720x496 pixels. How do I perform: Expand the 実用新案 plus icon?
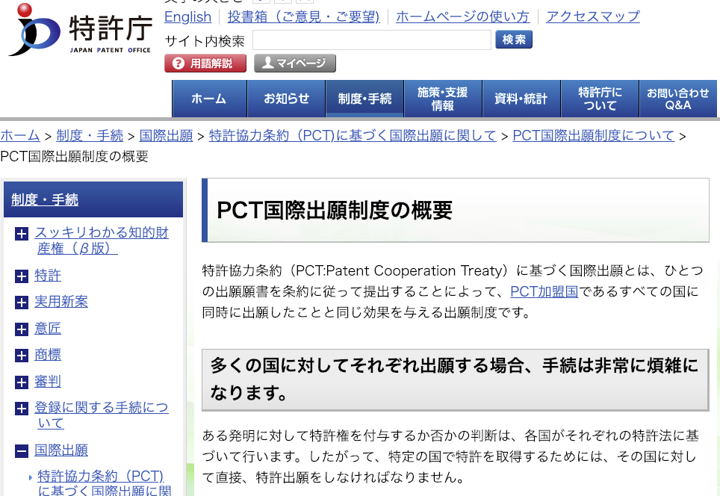(21, 303)
